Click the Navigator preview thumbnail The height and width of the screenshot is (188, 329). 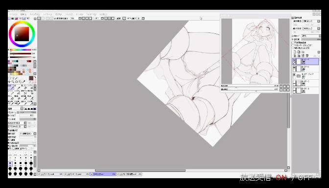point(256,51)
